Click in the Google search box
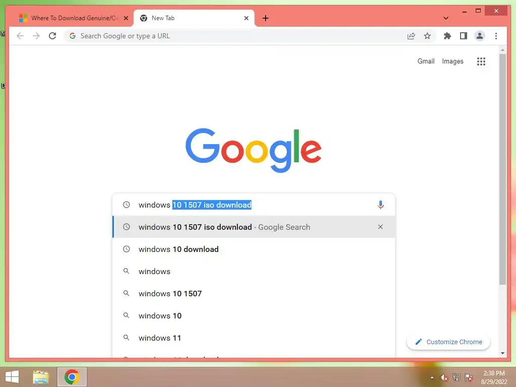The width and height of the screenshot is (516, 387). (x=253, y=205)
